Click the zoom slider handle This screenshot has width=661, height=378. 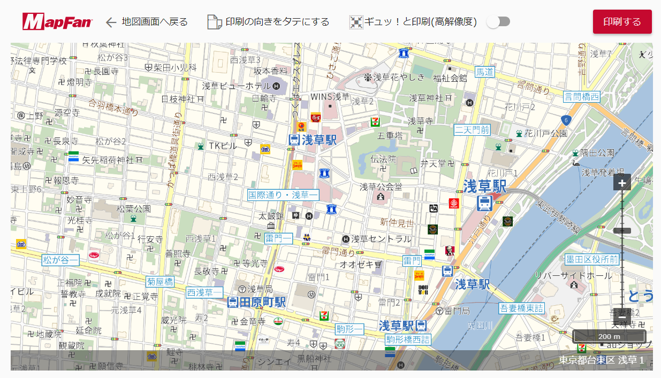tap(622, 231)
